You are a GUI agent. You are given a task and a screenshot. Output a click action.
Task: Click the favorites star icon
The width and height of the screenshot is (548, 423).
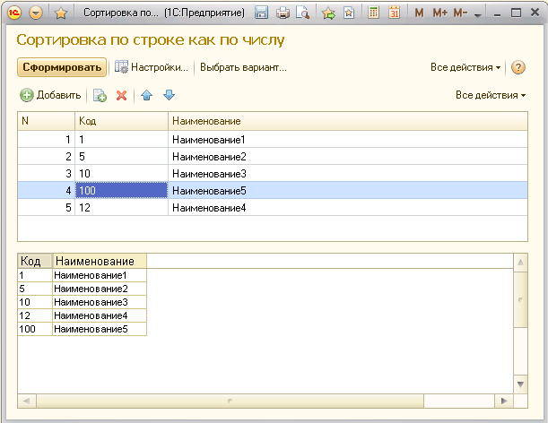point(60,13)
